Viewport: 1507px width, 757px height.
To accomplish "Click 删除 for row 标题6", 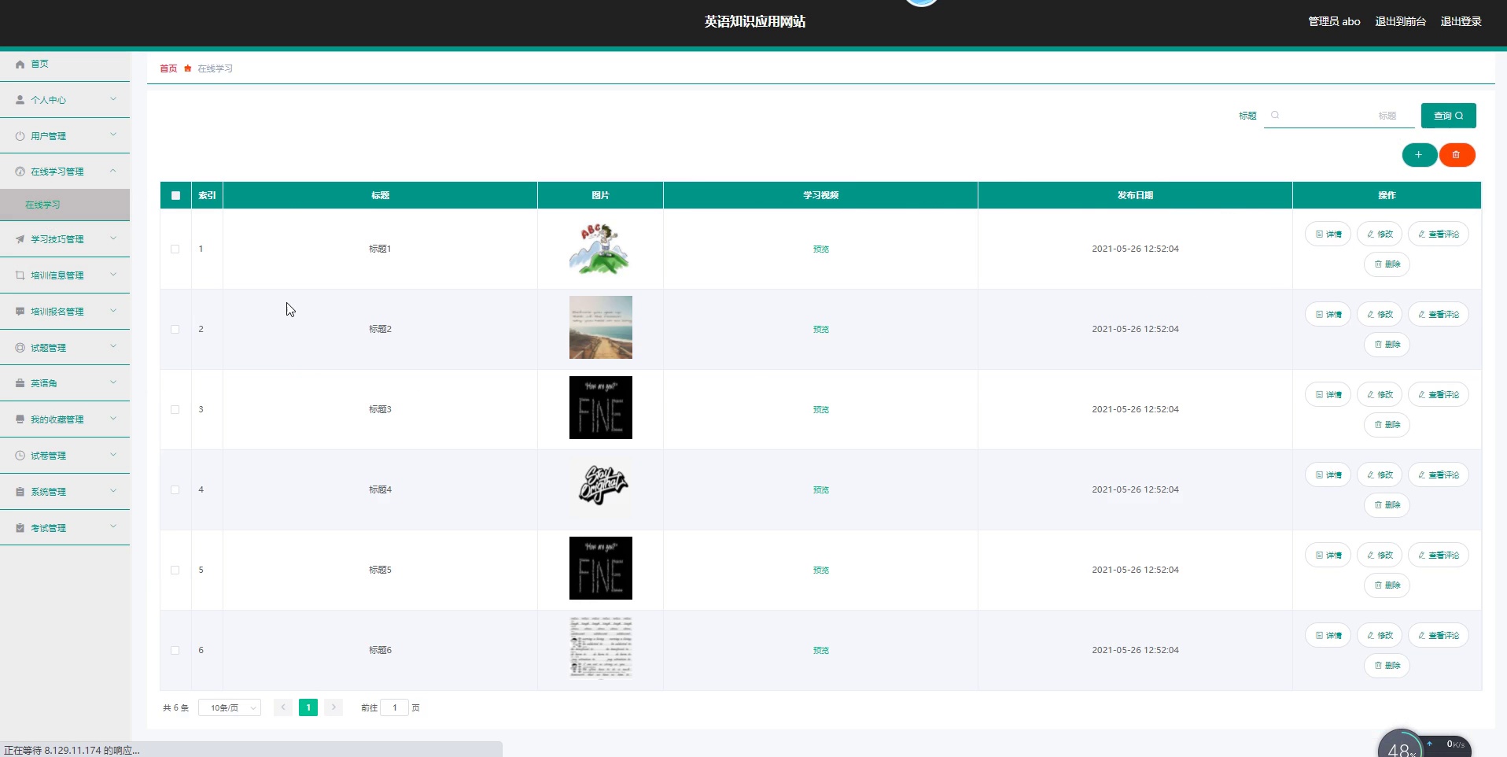I will [1387, 666].
